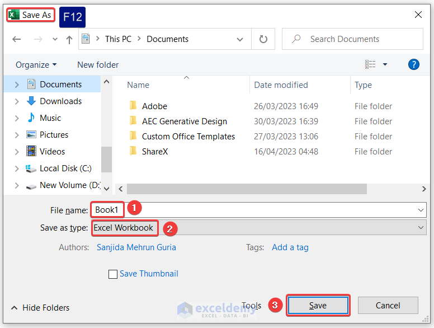Click the change view layout icon
Screen dimensions: 434x328
click(370, 64)
